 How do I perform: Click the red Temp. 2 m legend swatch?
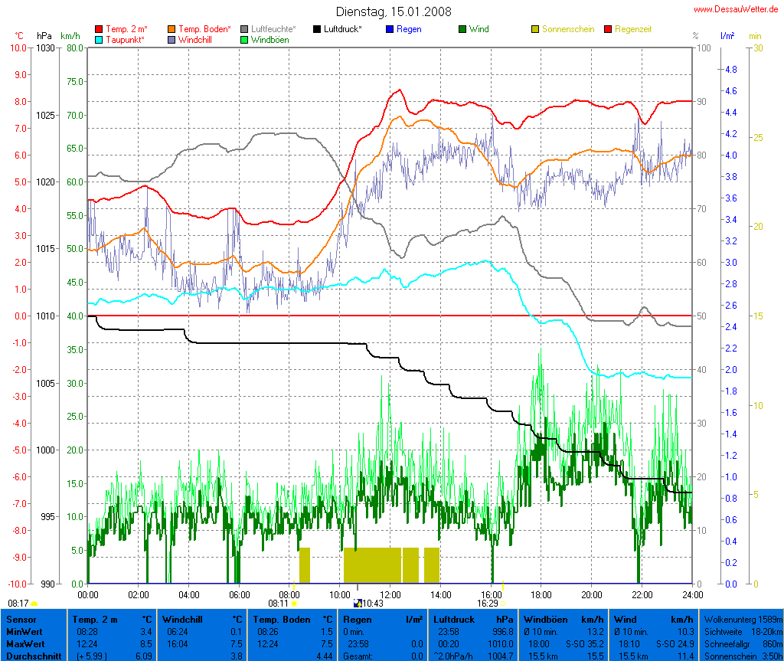[99, 29]
